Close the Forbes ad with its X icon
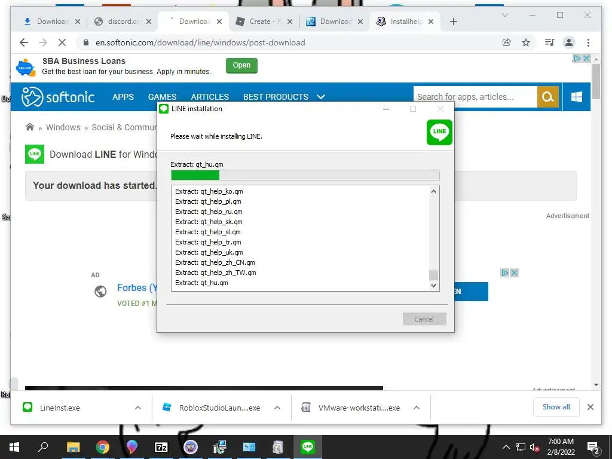 (x=515, y=273)
